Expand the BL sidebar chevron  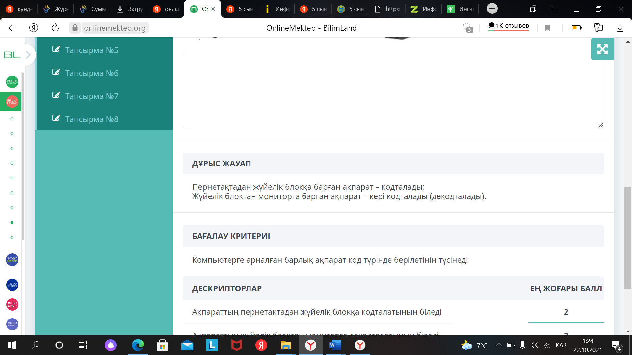click(x=28, y=55)
